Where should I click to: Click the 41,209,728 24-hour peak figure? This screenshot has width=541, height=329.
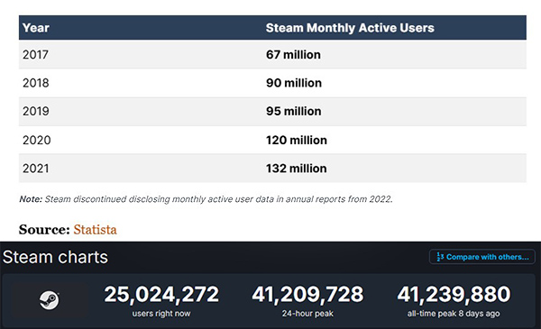307,295
